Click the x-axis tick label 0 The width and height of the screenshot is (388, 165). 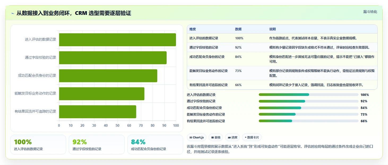(59, 125)
